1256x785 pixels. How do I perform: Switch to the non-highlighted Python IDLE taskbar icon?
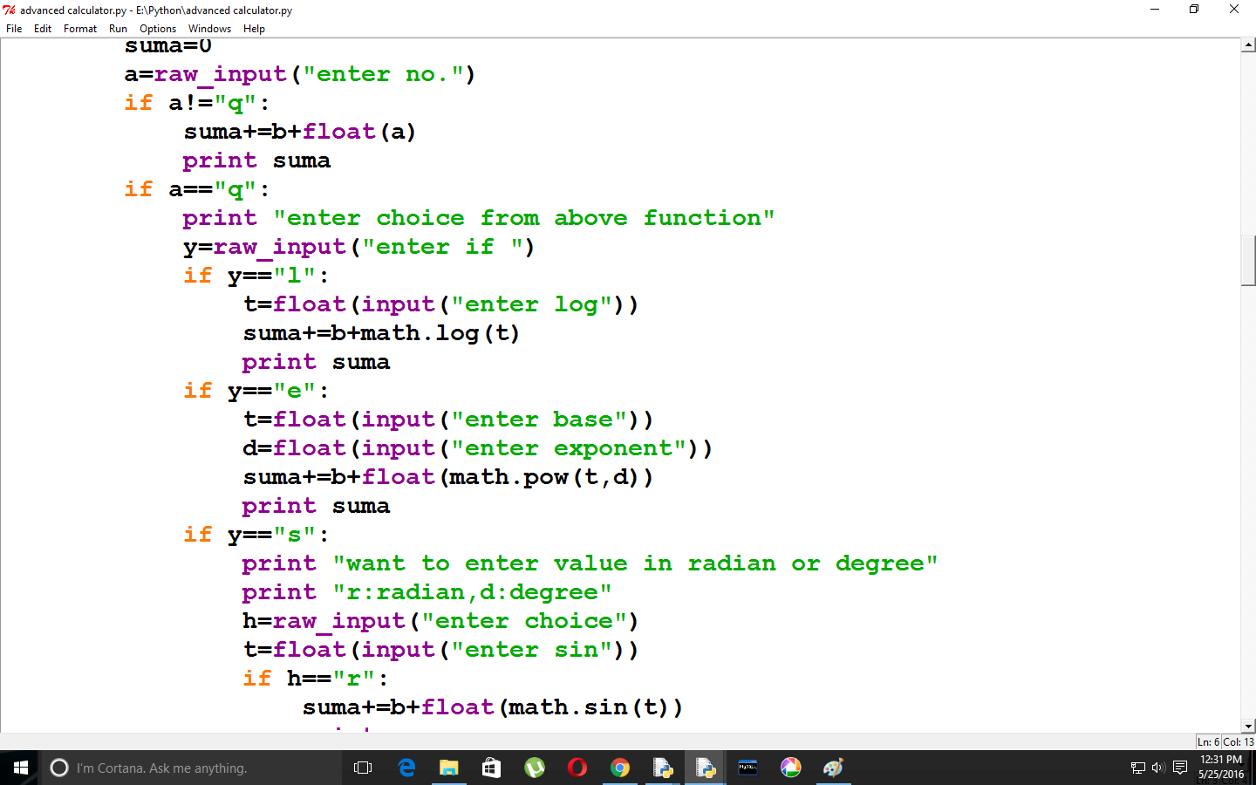662,768
